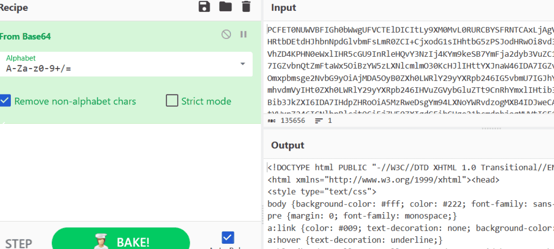Click the STEP button
Viewport: 554px width, 249px height.
(18, 243)
